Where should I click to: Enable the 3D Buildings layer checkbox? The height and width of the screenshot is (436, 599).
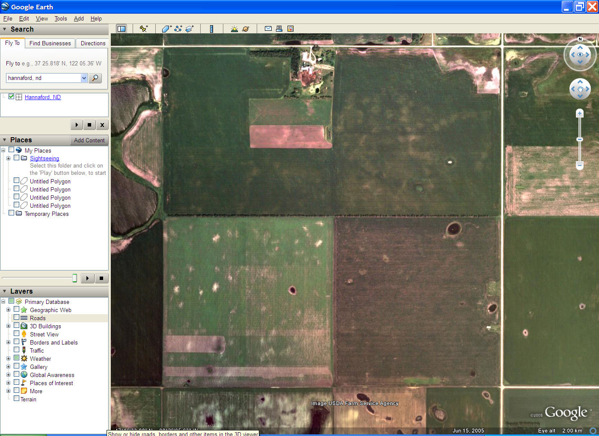coord(16,326)
